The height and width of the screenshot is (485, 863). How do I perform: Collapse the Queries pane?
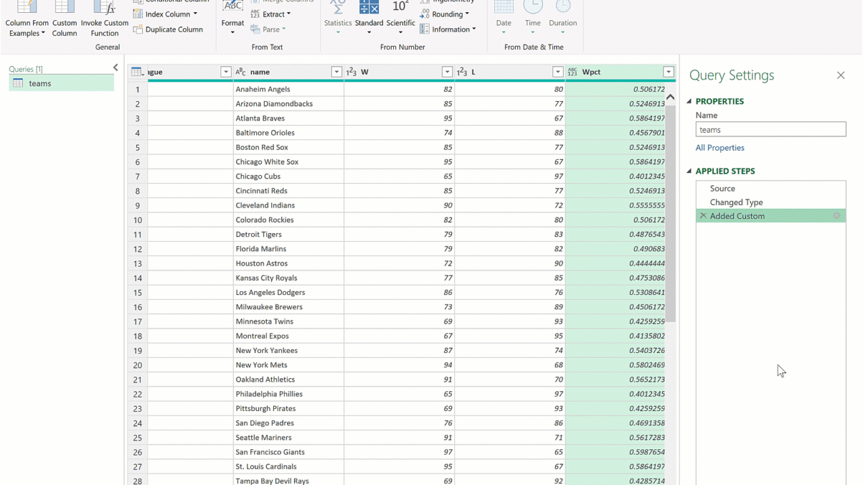(115, 68)
